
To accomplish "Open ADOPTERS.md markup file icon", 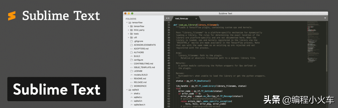I will (x=131, y=49).
